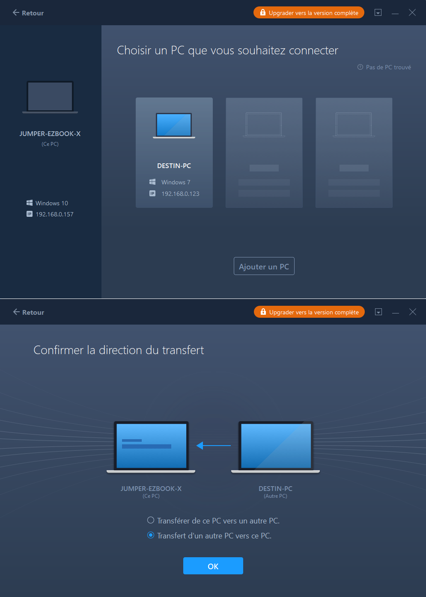The height and width of the screenshot is (597, 426).
Task: Click the blue transfer direction arrow
Action: pos(213,446)
